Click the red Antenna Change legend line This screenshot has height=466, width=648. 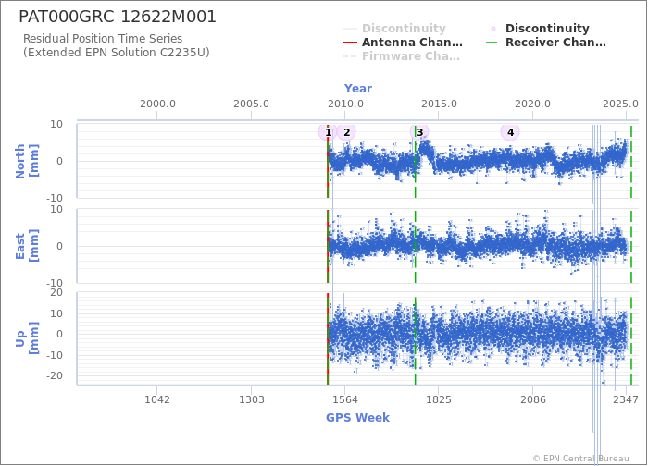[350, 43]
